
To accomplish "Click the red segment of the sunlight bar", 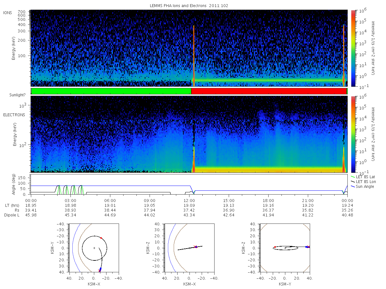I will (269, 91).
